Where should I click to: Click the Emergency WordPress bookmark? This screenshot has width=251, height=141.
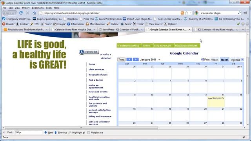click(x=17, y=19)
